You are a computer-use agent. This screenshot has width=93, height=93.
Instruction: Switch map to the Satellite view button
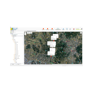coord(31,33)
